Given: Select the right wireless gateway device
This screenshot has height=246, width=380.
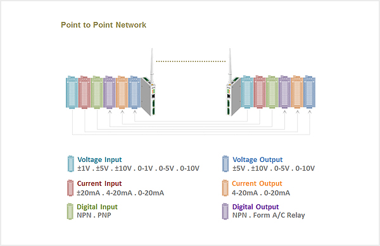Looking at the screenshot, I should pos(234,96).
